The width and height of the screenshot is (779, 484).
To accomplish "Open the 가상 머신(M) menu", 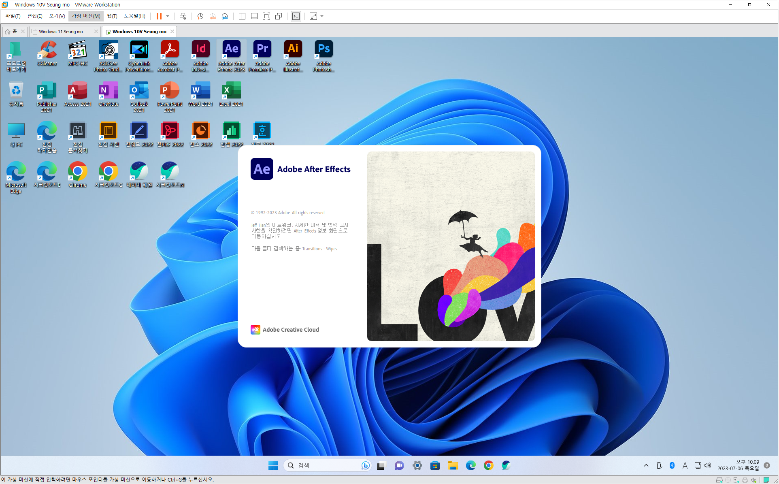I will 86,16.
